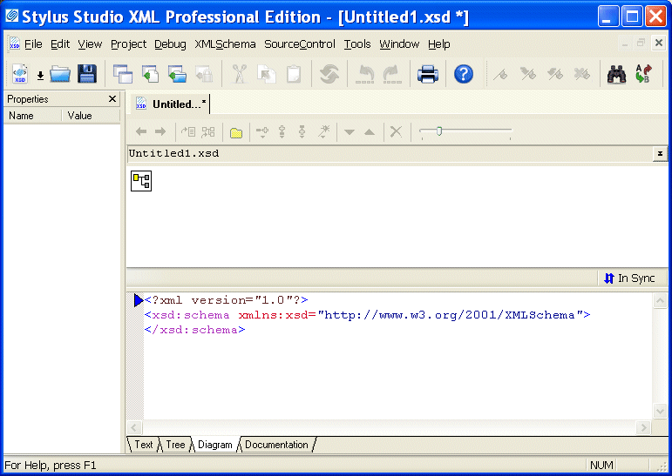Open the XMLSchema menu
Screen dimensions: 672x476
pos(225,44)
